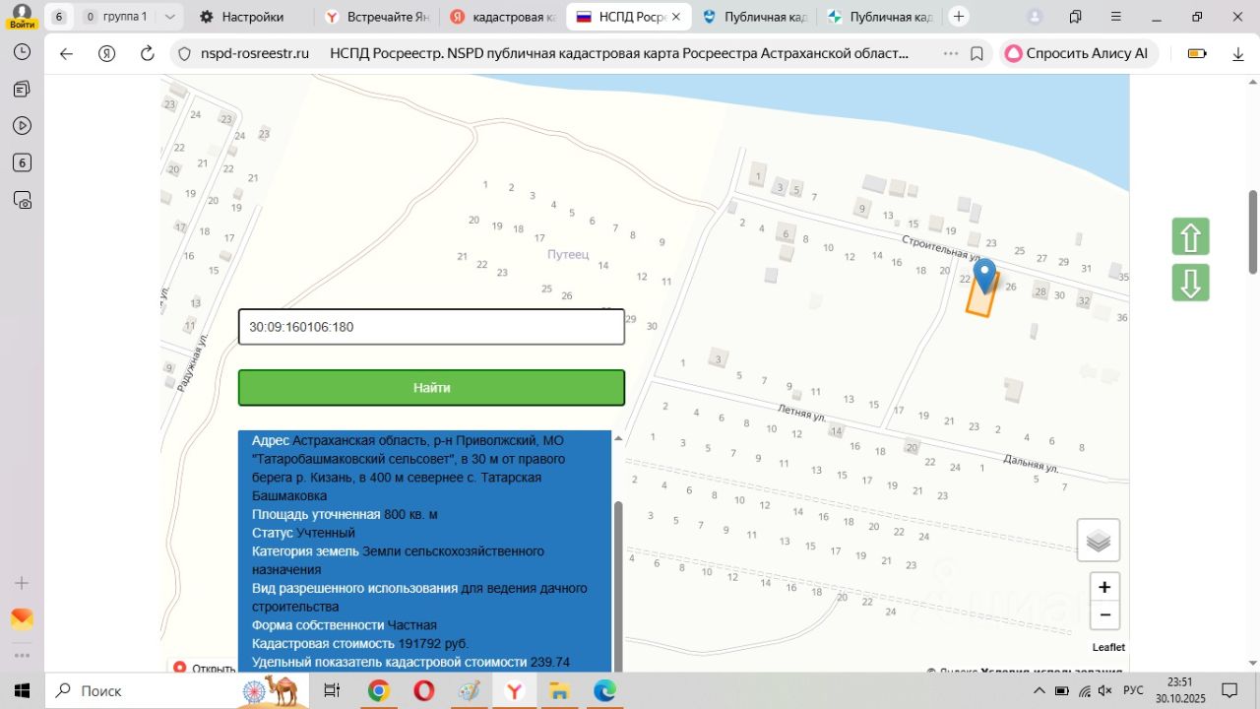Click the cadastral number input field
1260x709 pixels.
[431, 327]
